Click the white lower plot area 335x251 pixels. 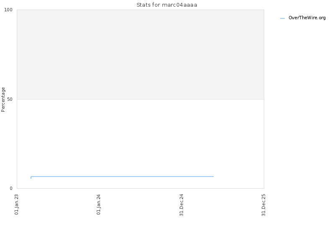tap(140, 139)
